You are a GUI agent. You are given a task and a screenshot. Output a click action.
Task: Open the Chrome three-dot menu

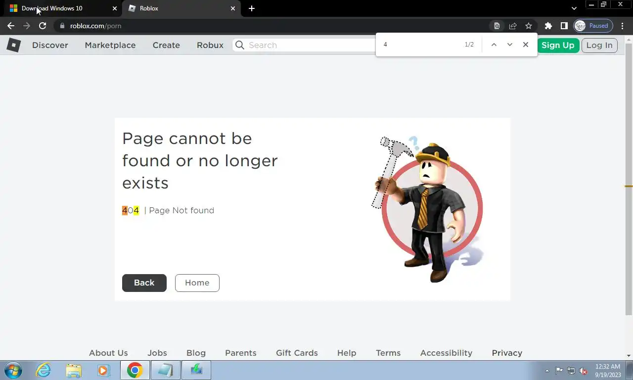[622, 26]
